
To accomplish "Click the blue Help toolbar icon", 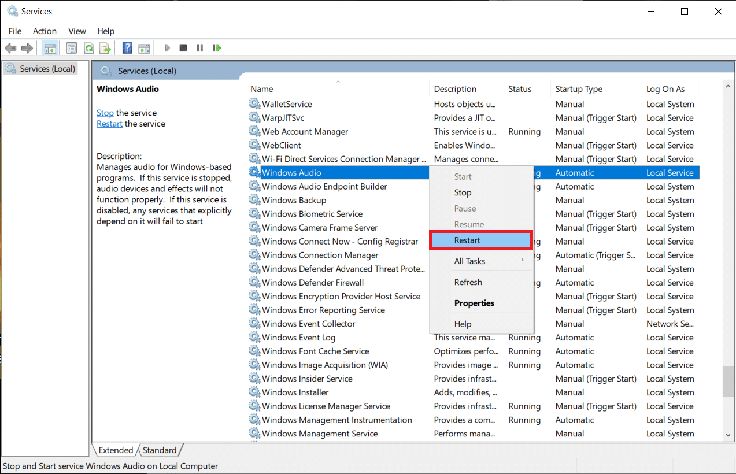I will (127, 48).
